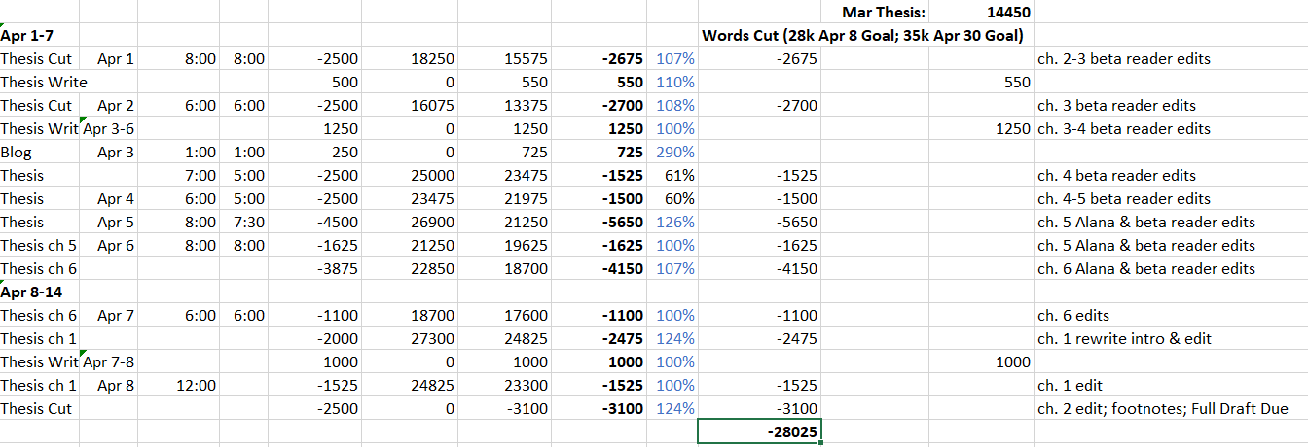Click the Apr 1-7 week header cell
The width and height of the screenshot is (1308, 447).
[27, 36]
